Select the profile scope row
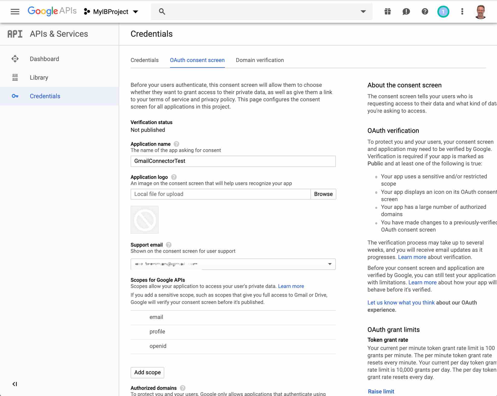Screen dimensions: 497x396 [x=233, y=332]
